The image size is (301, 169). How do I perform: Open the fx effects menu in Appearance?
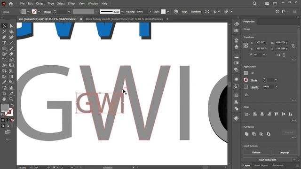[x=246, y=95]
